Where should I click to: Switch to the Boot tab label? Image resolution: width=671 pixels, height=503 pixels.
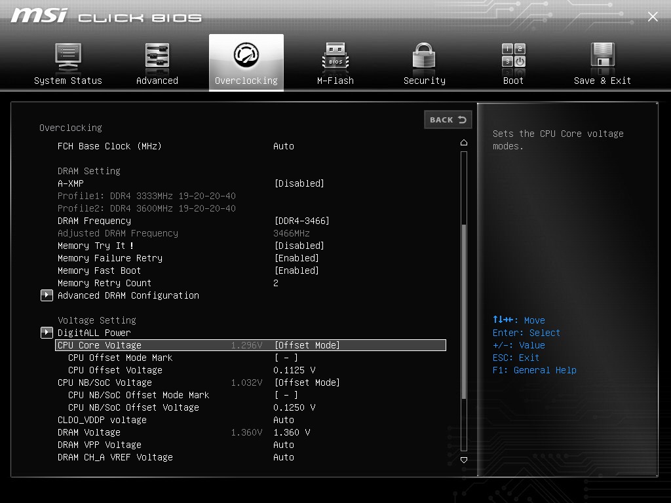(514, 81)
